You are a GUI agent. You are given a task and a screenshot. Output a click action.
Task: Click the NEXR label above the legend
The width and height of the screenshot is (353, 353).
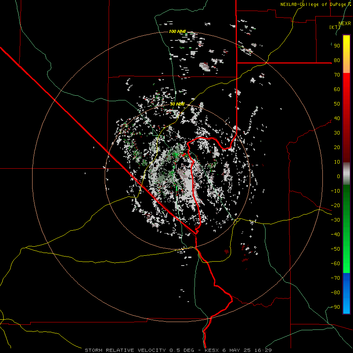345,23
